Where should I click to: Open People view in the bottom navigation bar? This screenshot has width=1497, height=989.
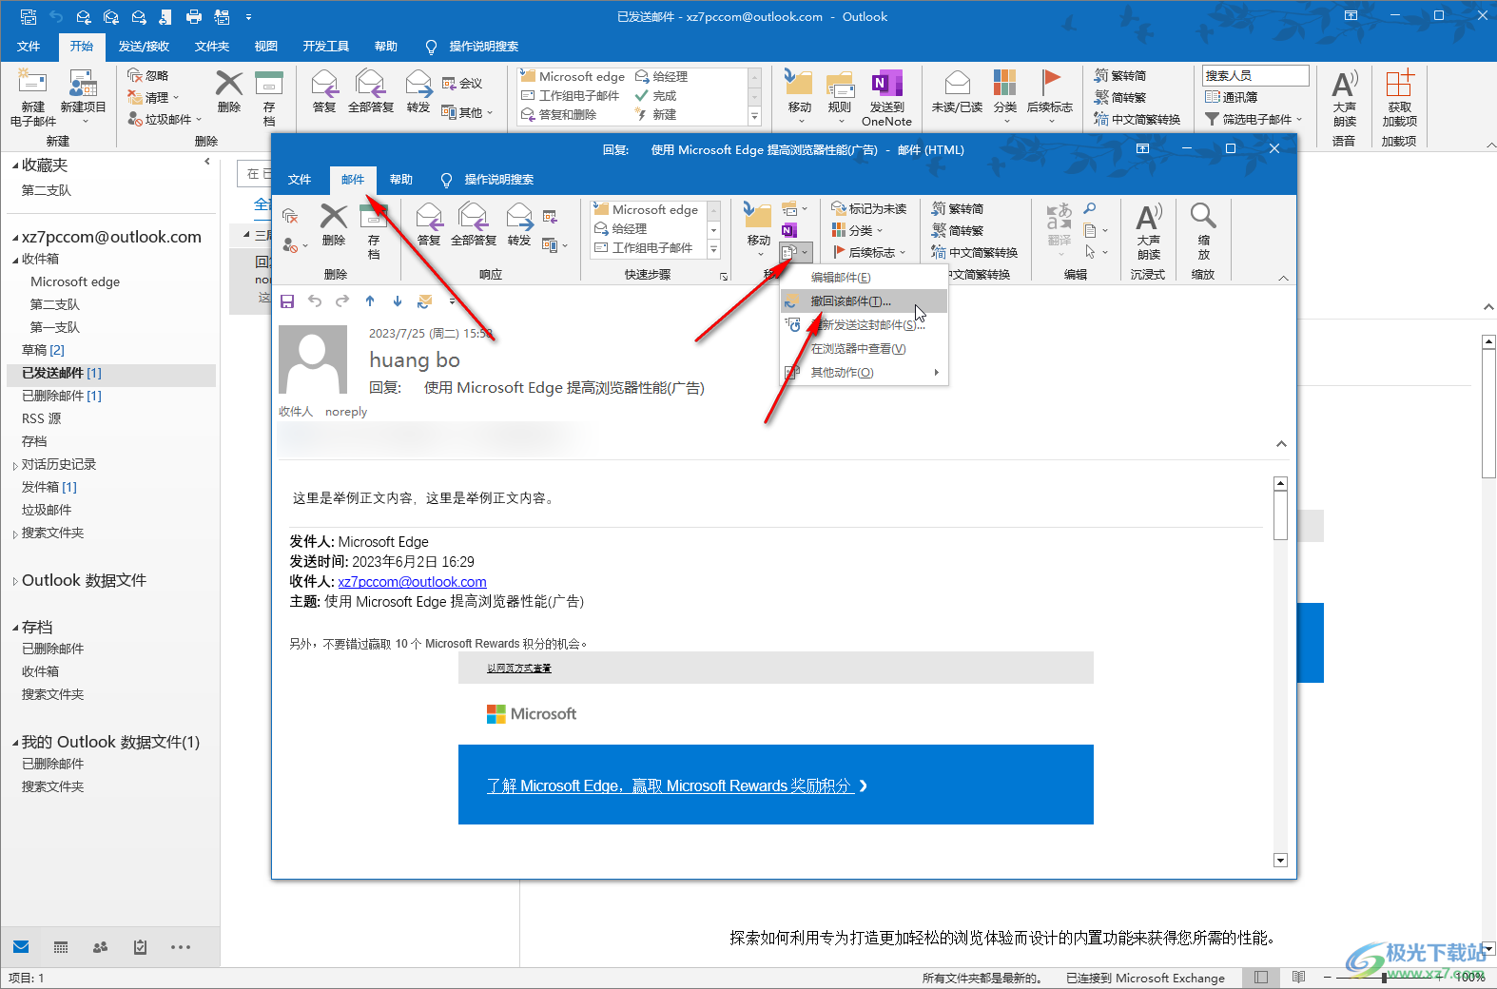click(101, 947)
